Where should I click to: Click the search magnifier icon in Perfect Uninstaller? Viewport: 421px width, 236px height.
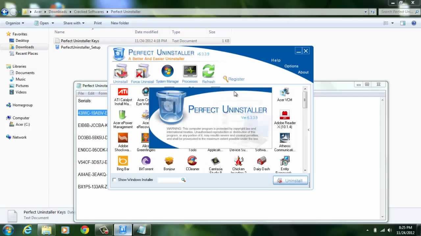pyautogui.click(x=184, y=180)
